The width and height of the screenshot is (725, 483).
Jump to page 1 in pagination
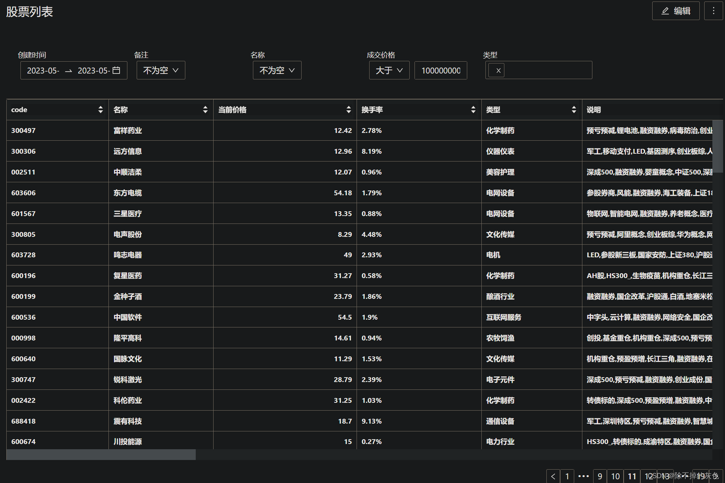[567, 476]
